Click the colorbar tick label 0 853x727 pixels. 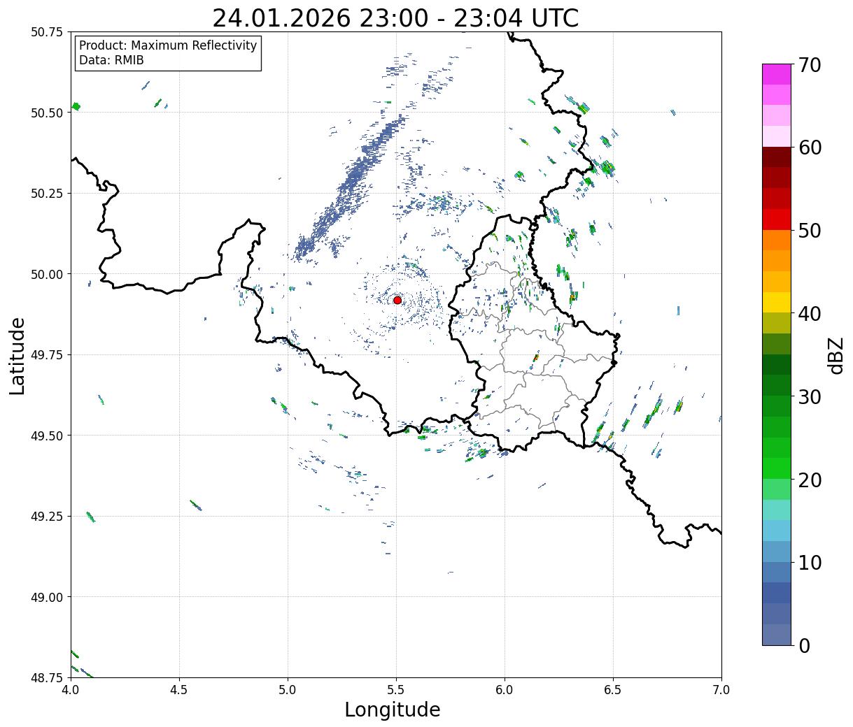(804, 645)
